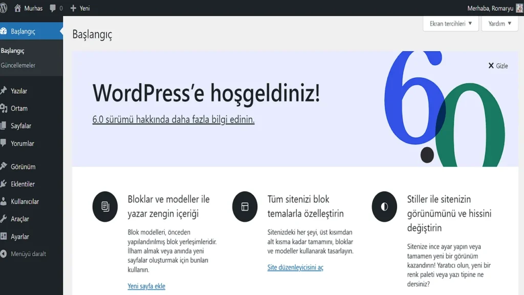Screen dimensions: 524x295
Task: Expand the Ekran tercihleri dropdown
Action: tap(450, 24)
